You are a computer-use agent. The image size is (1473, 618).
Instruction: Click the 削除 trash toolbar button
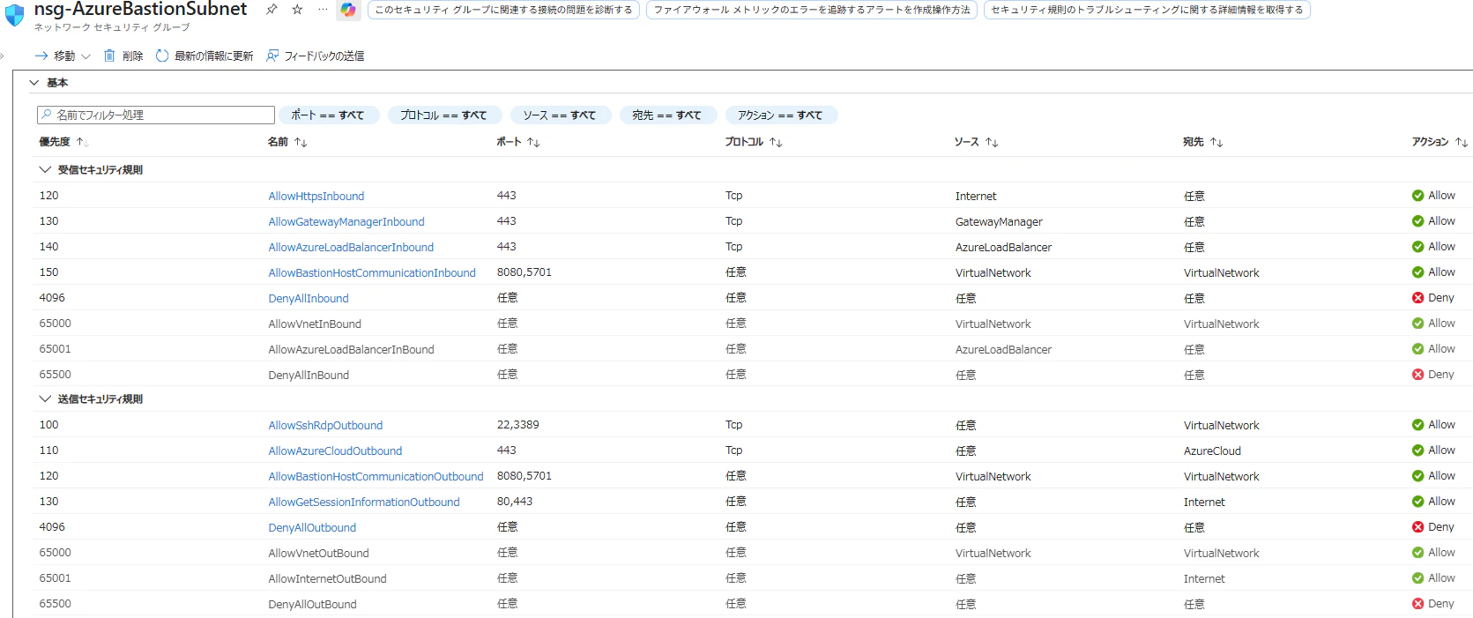123,56
